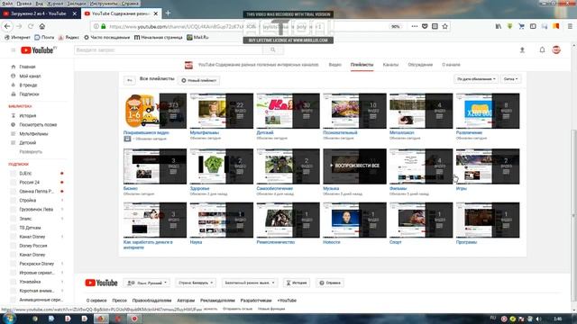Open the 'Закладки' menu
The height and width of the screenshot is (324, 577).
click(x=76, y=4)
